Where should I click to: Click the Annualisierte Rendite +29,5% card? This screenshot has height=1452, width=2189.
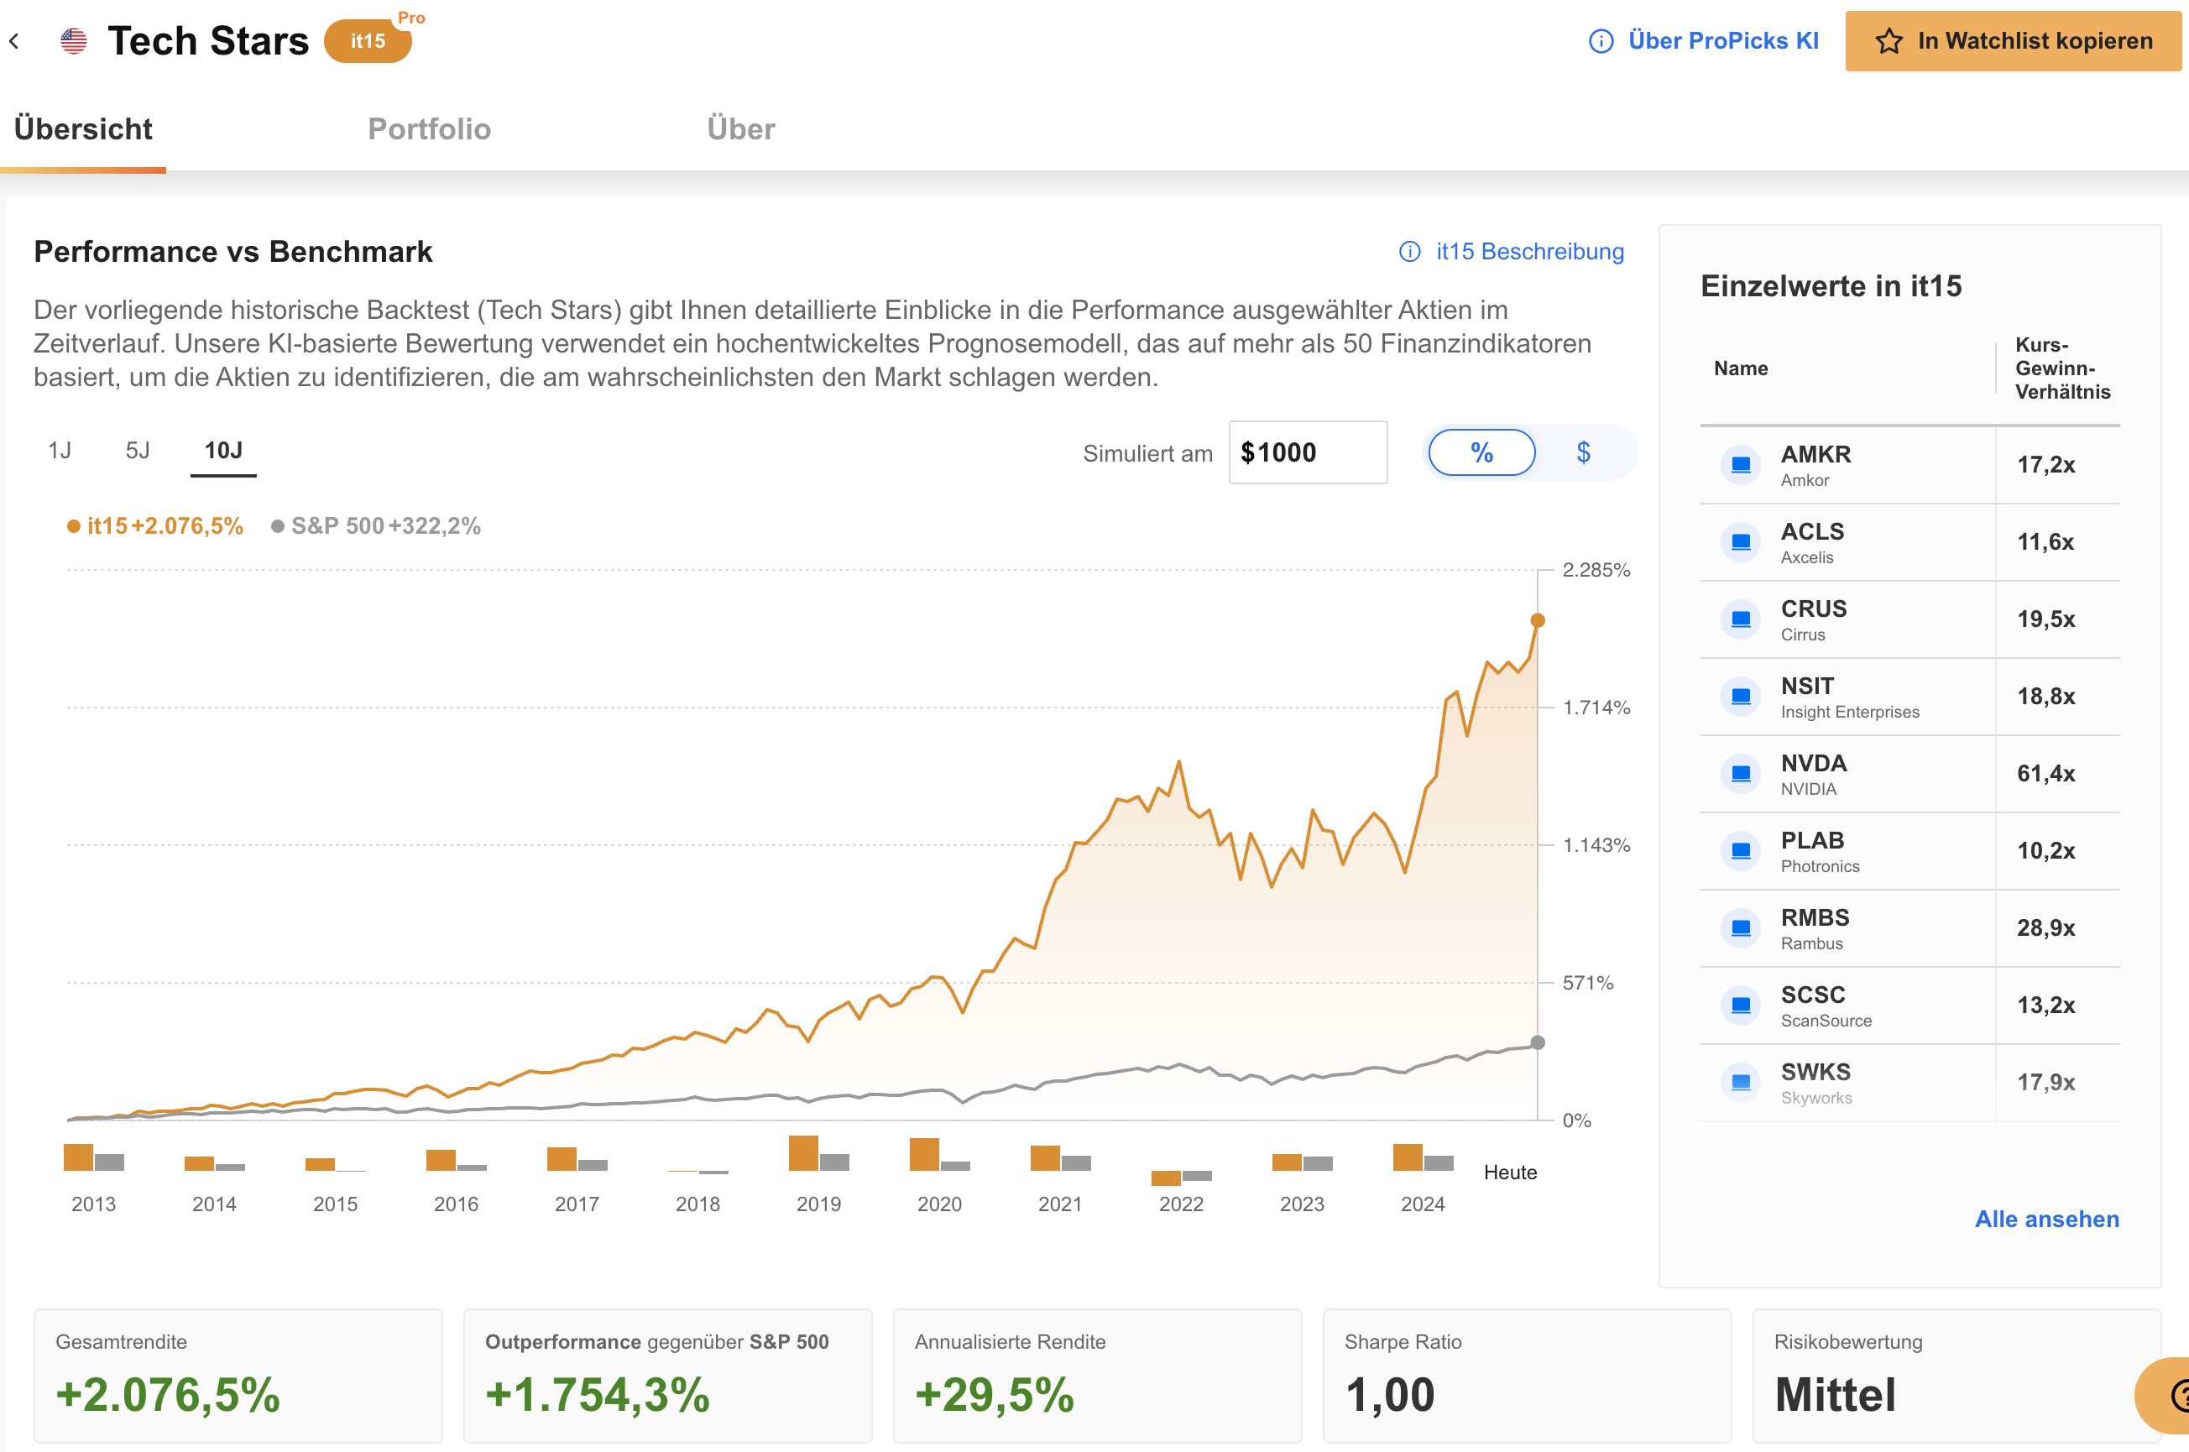(x=1097, y=1375)
